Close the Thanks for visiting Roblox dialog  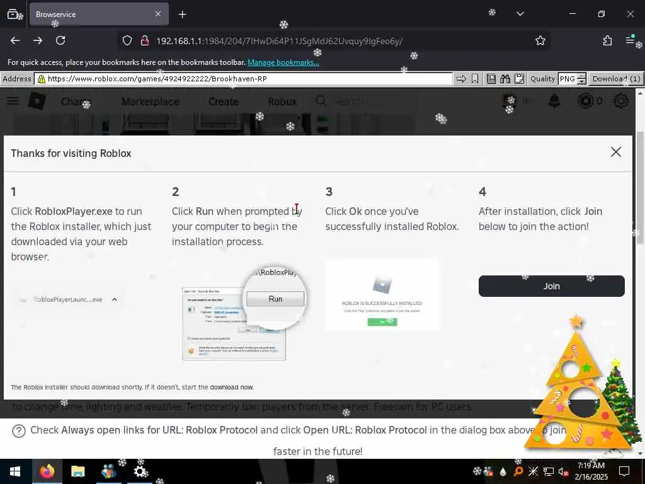click(x=616, y=152)
